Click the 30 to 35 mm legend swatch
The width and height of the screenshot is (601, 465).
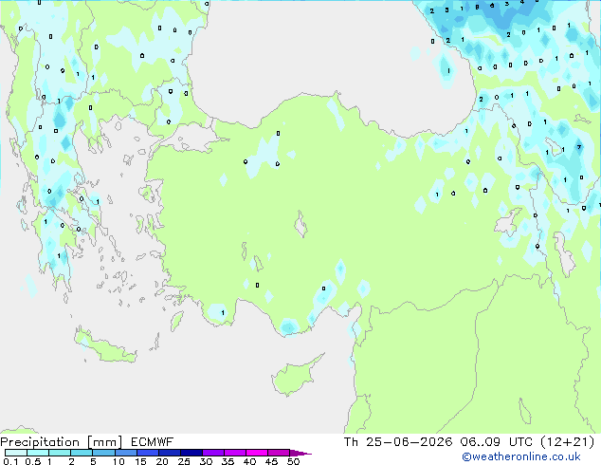pos(212,453)
